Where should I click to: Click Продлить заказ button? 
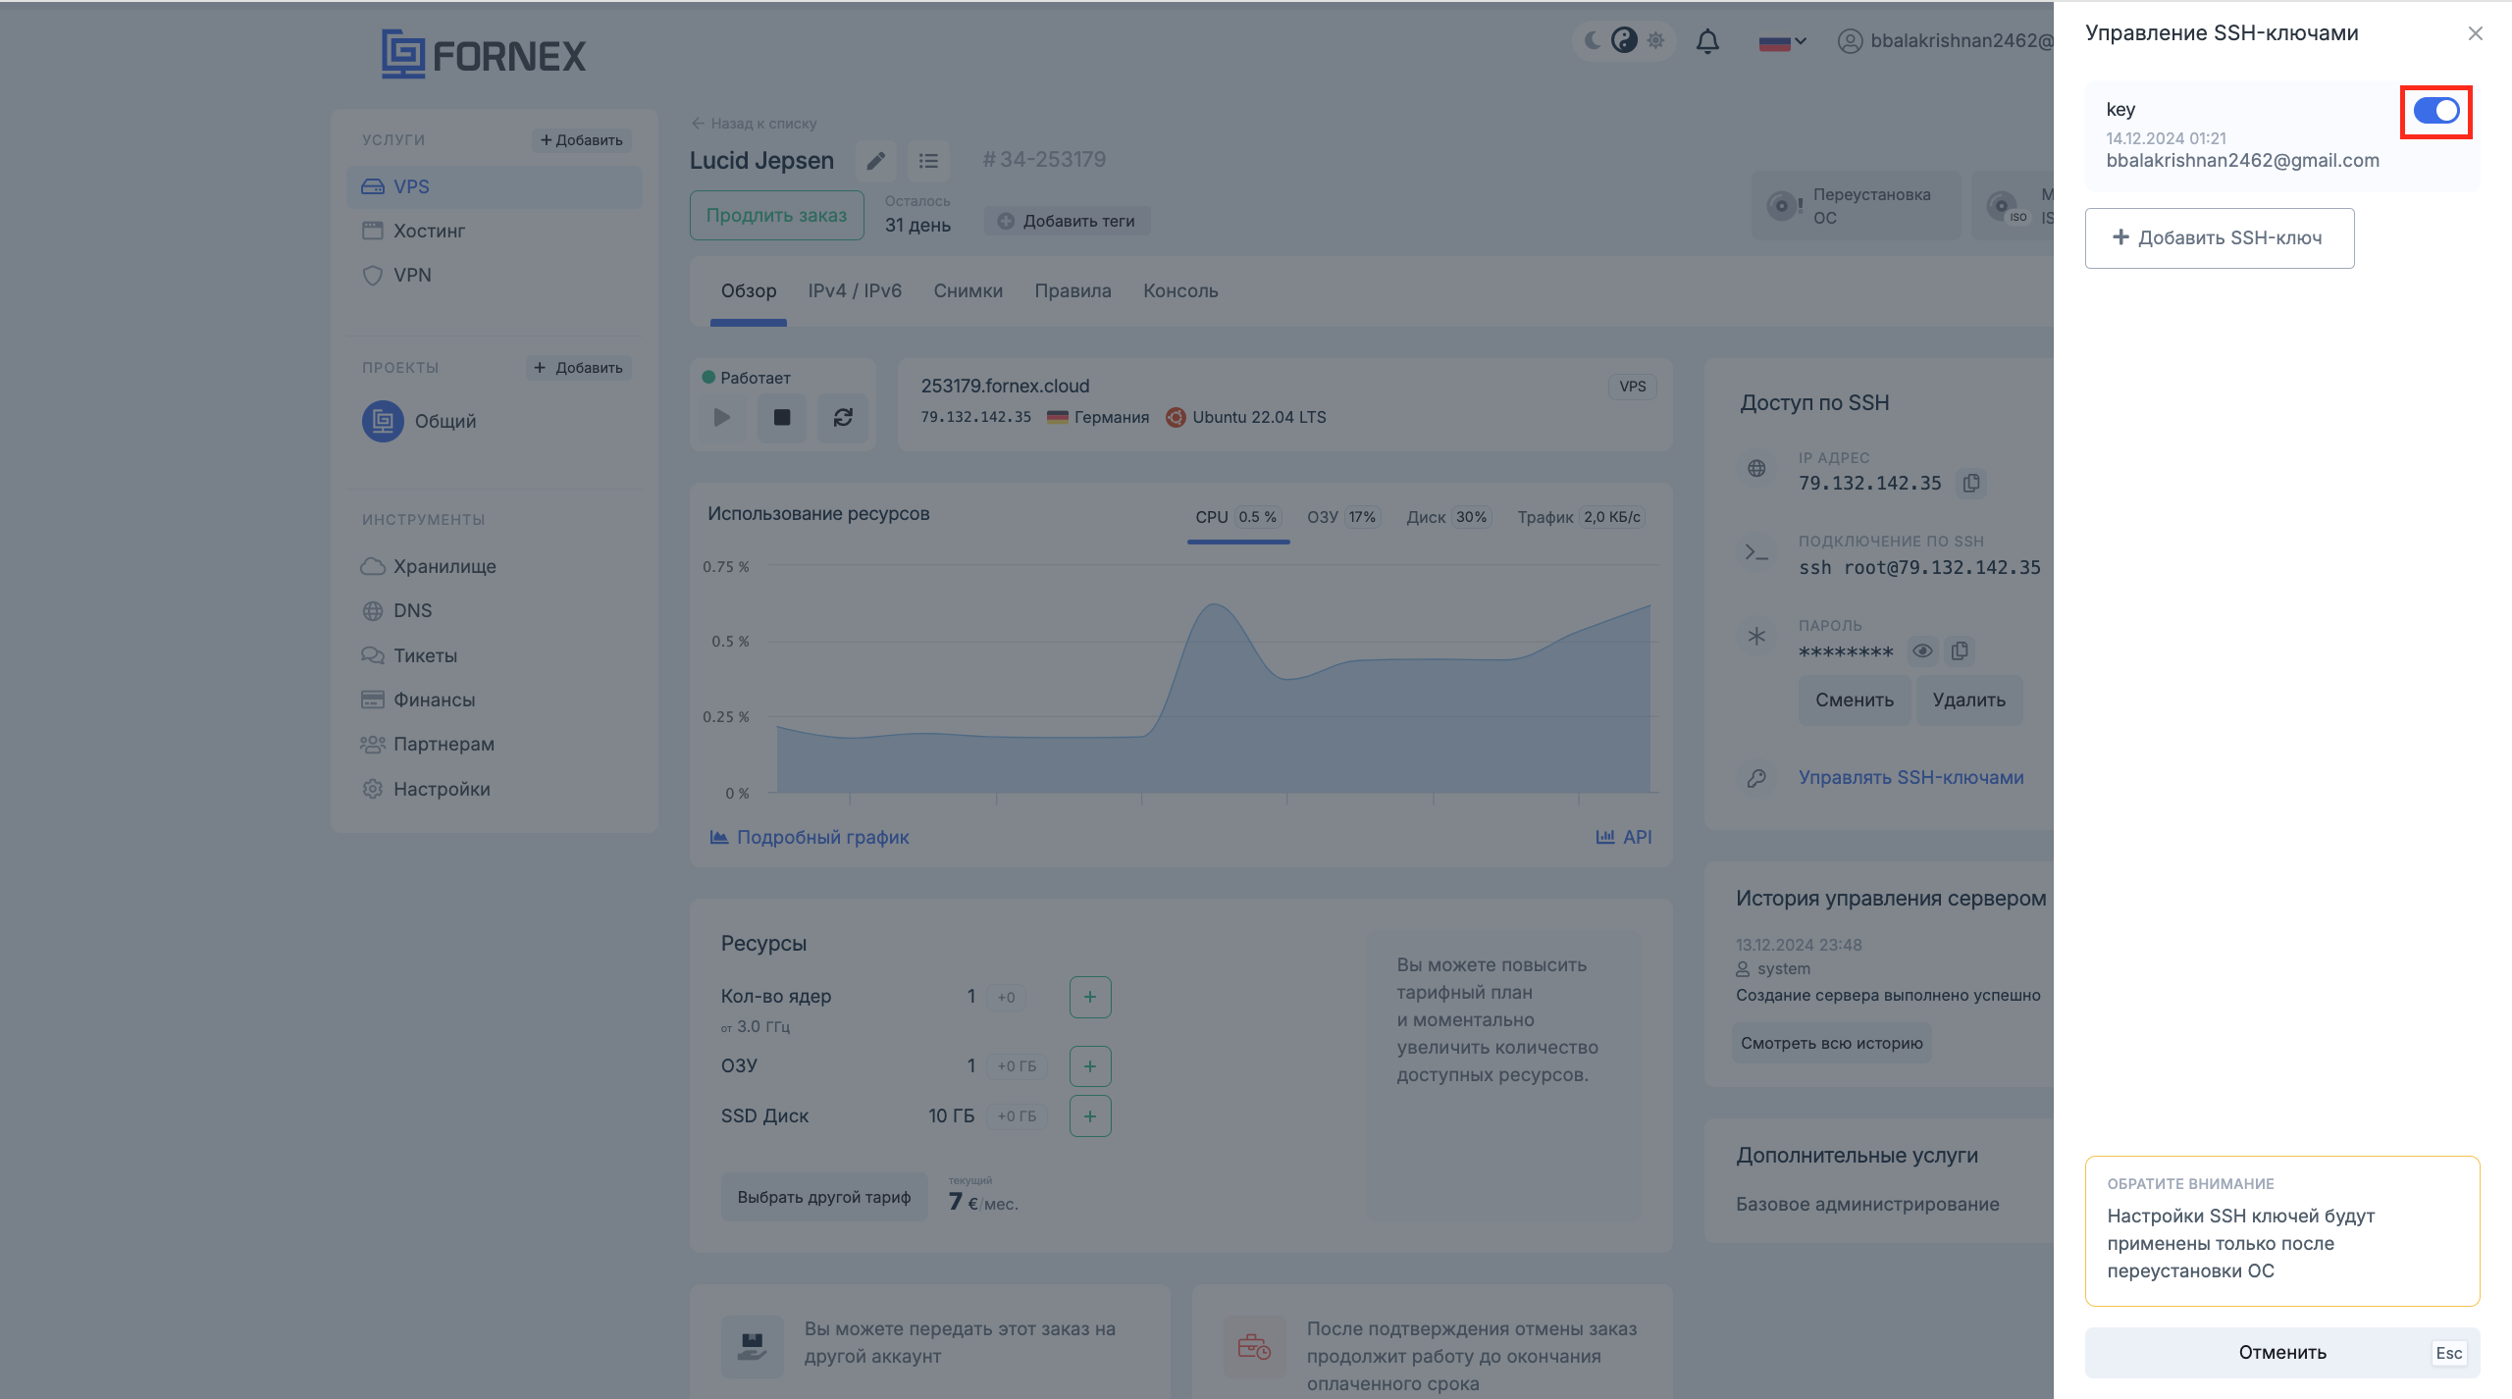(776, 215)
